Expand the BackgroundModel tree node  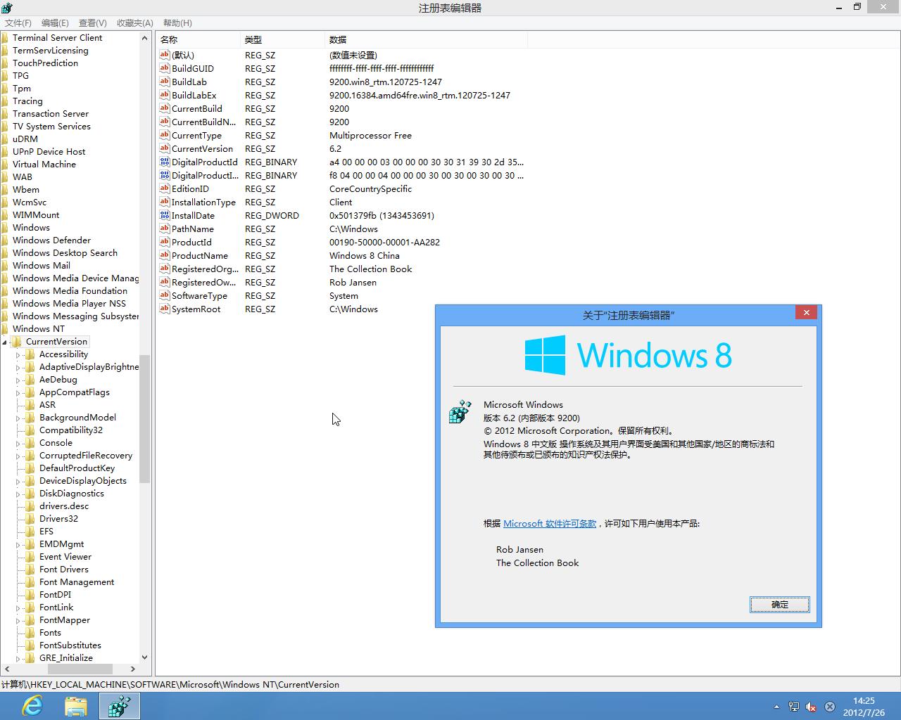pyautogui.click(x=18, y=418)
